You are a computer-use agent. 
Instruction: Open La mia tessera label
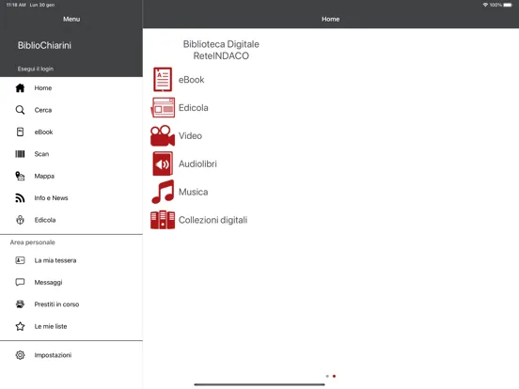(55, 260)
